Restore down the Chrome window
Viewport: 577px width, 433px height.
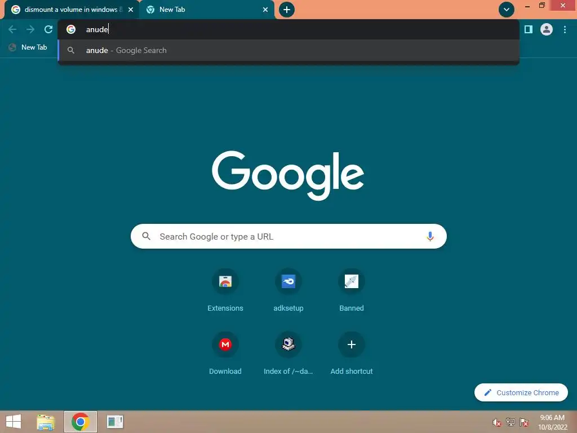pos(542,6)
